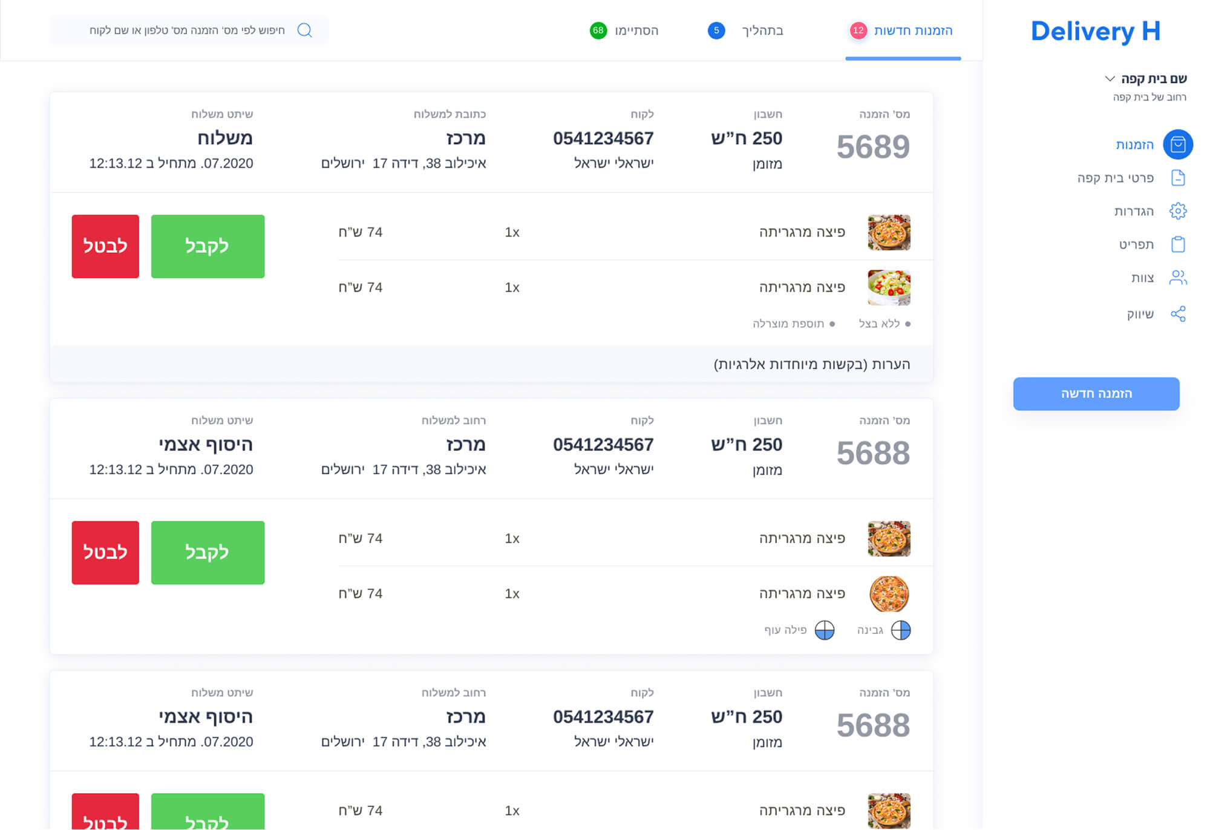Click the marketing share icon
Image resolution: width=1210 pixels, height=830 pixels.
1177,314
